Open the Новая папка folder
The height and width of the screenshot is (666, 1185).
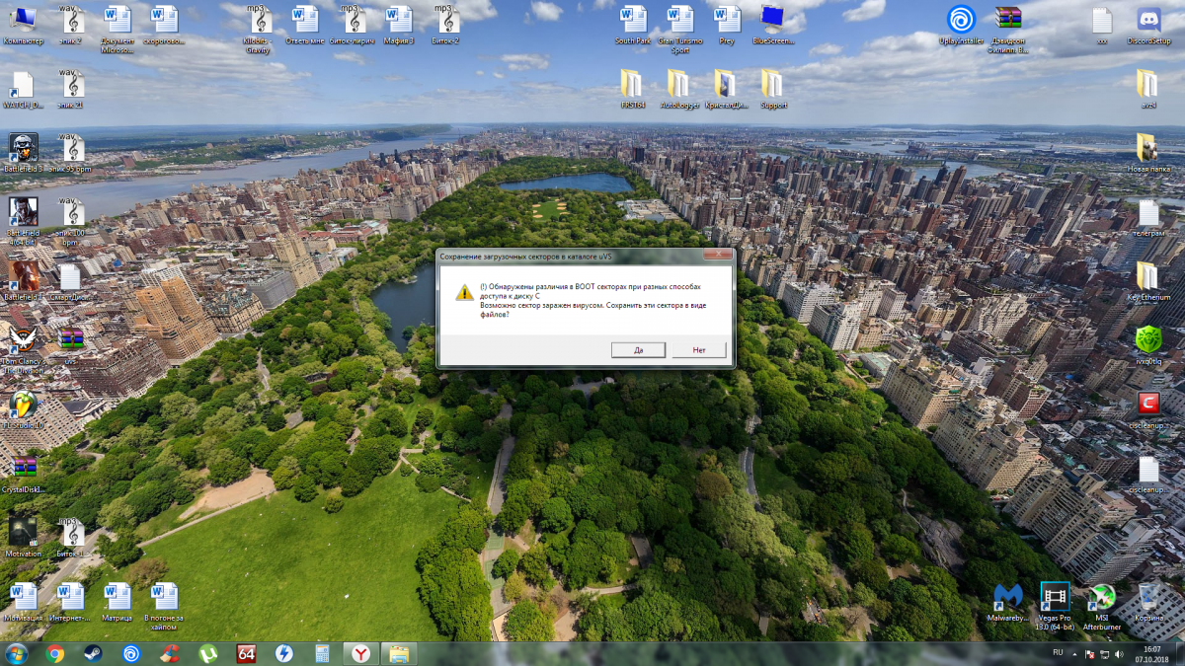(x=1147, y=153)
